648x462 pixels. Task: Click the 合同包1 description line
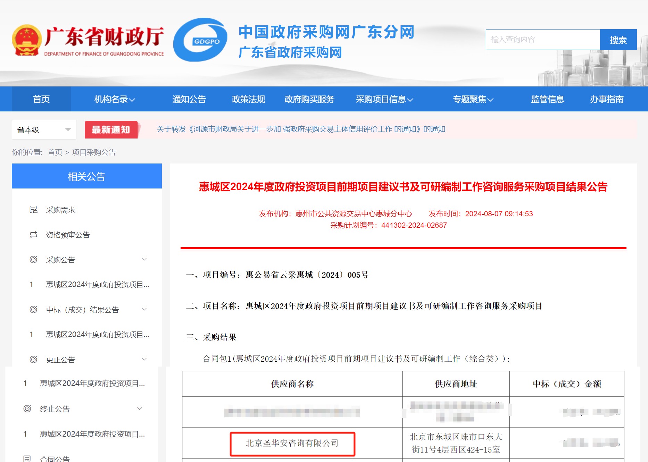coord(356,359)
